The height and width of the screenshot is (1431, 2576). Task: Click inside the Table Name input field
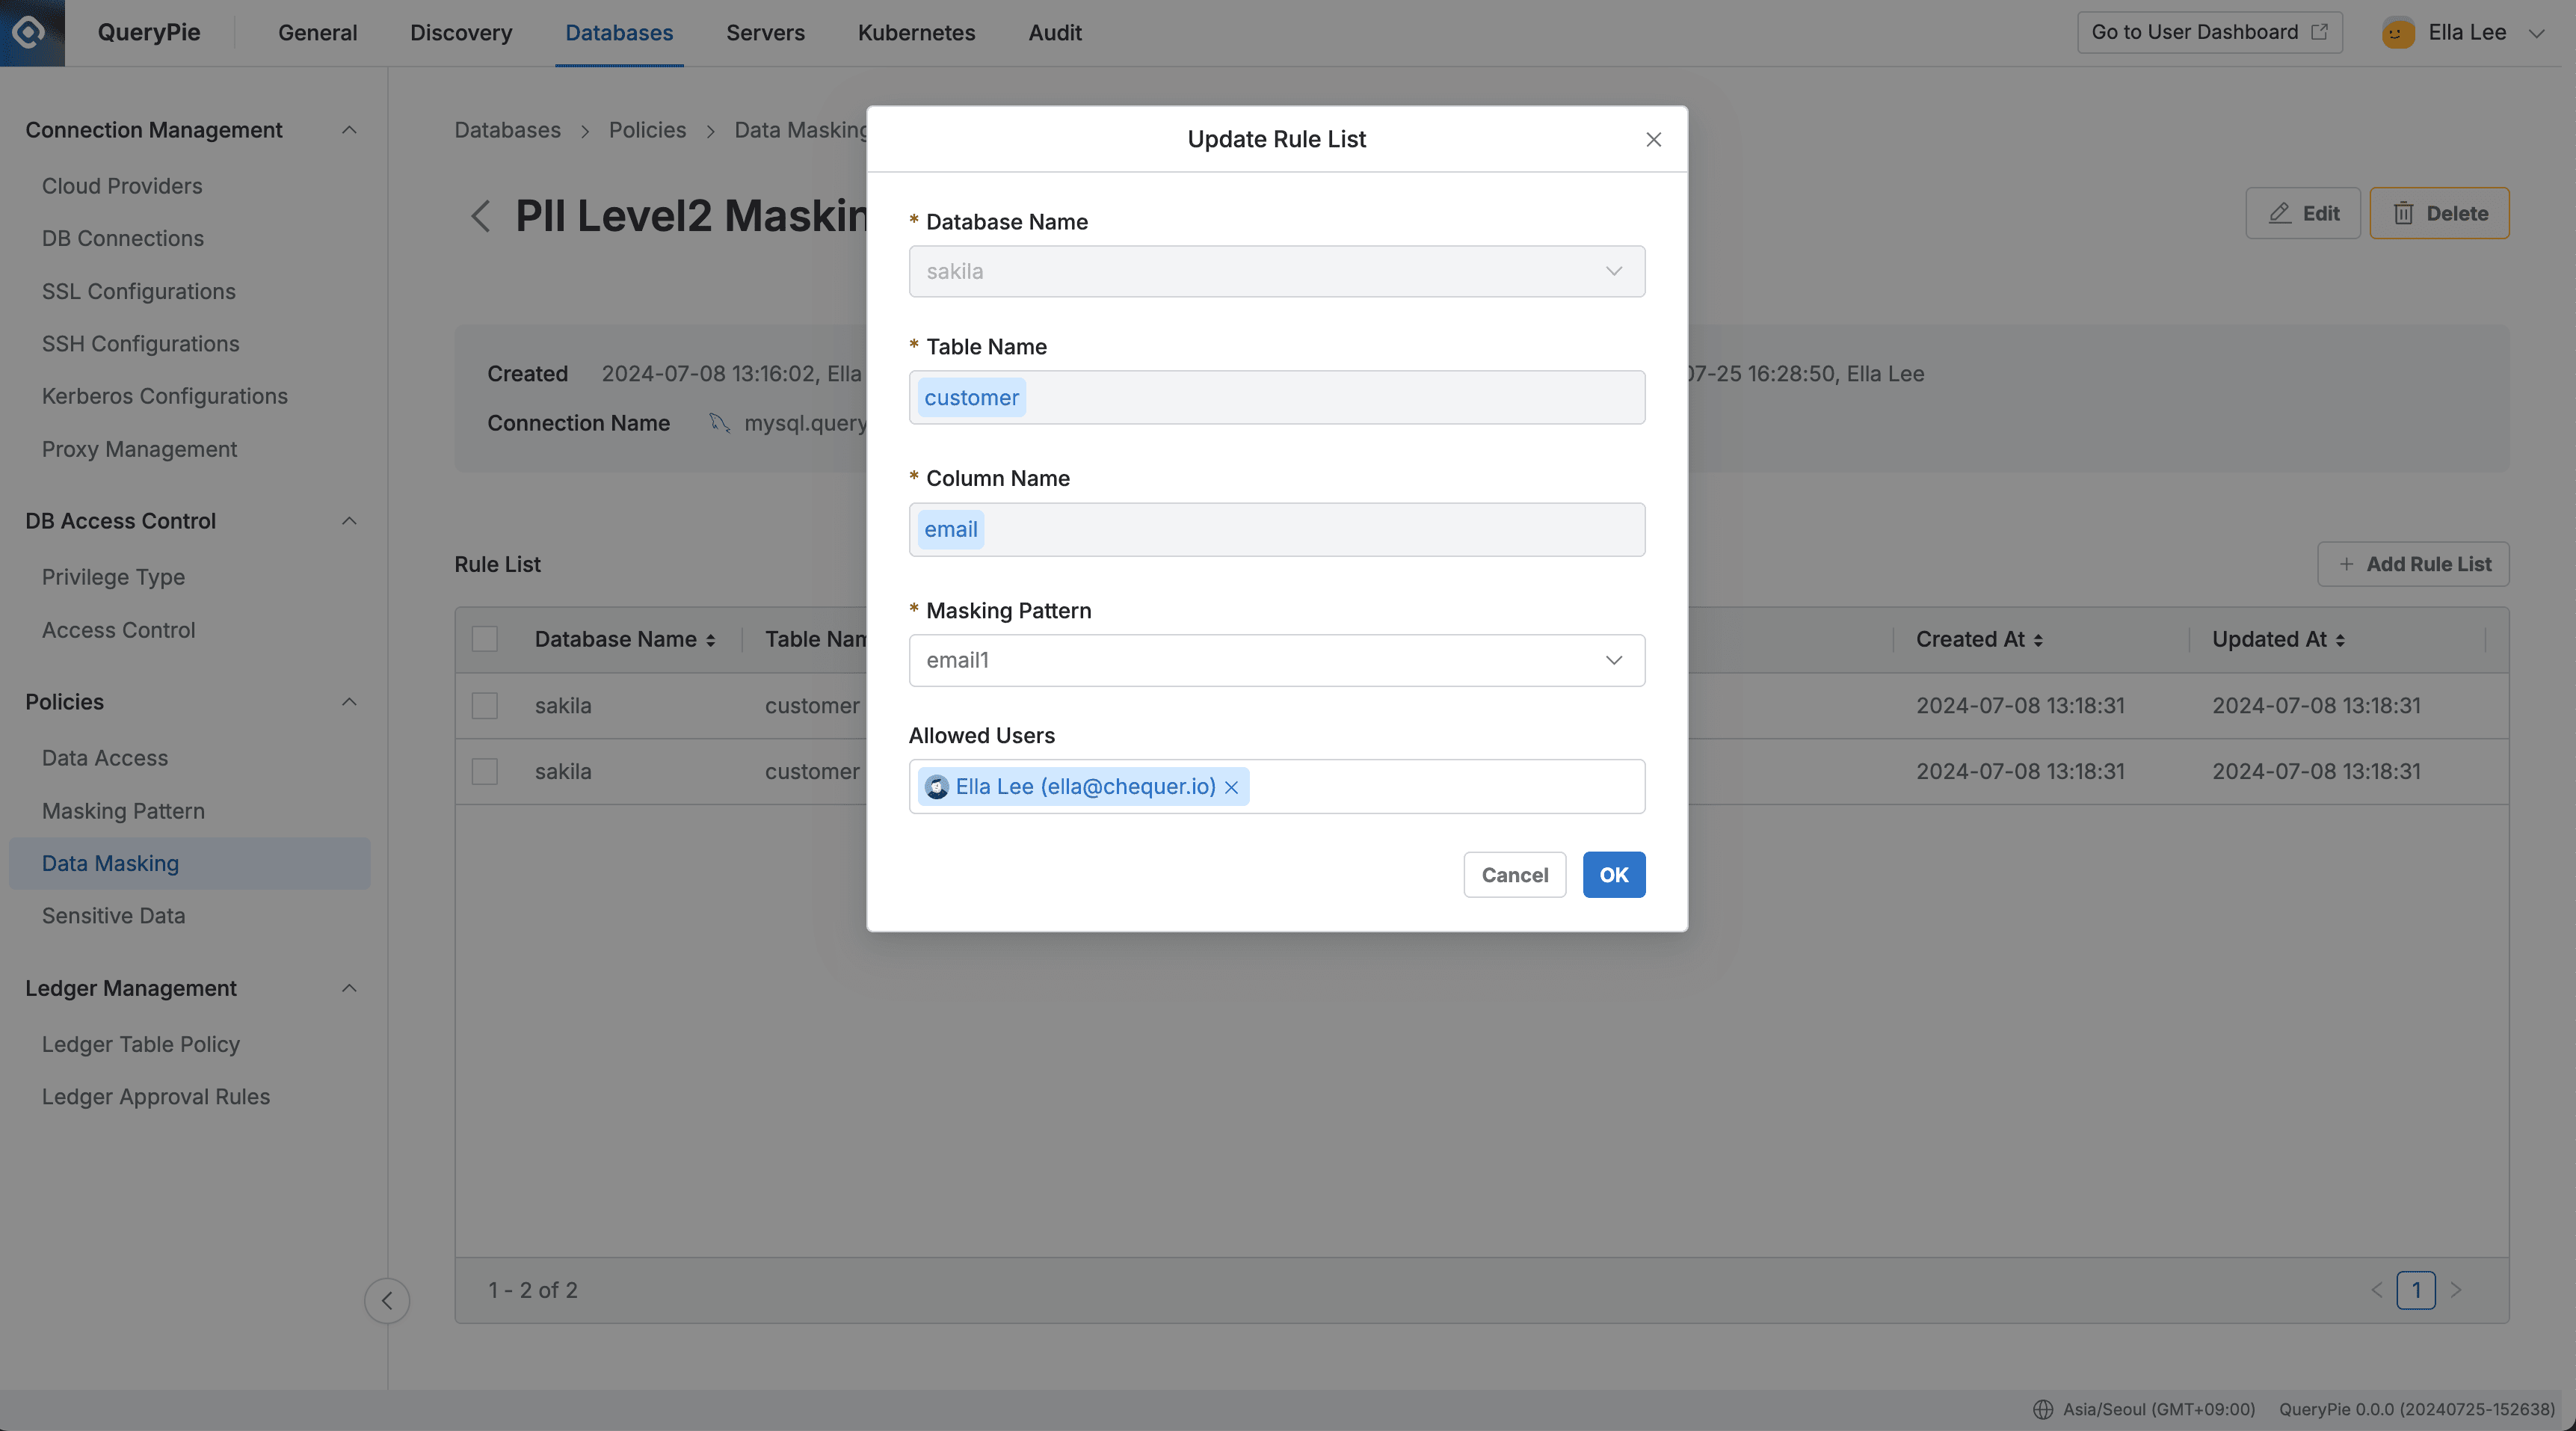click(x=1276, y=397)
